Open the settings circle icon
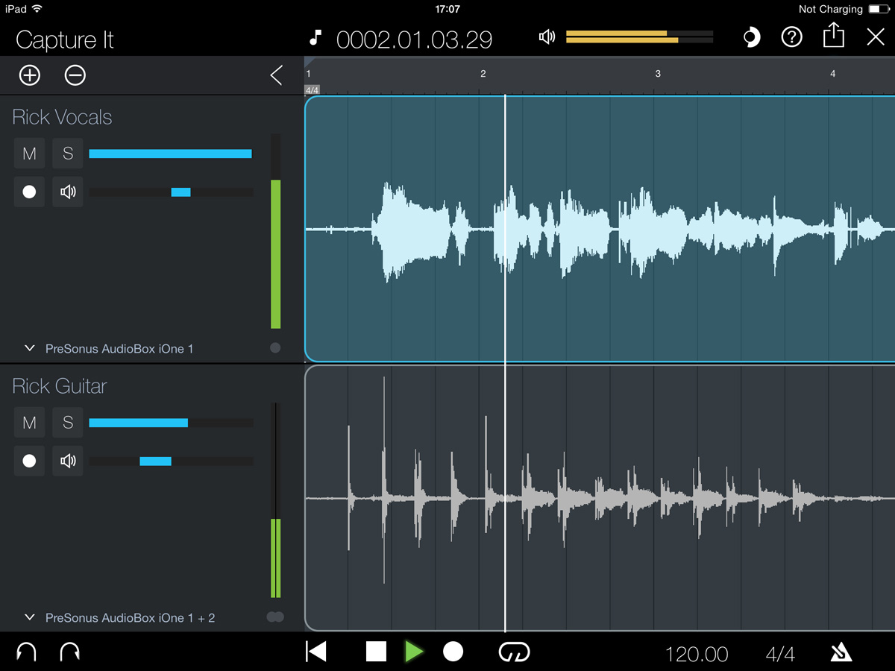 click(752, 37)
